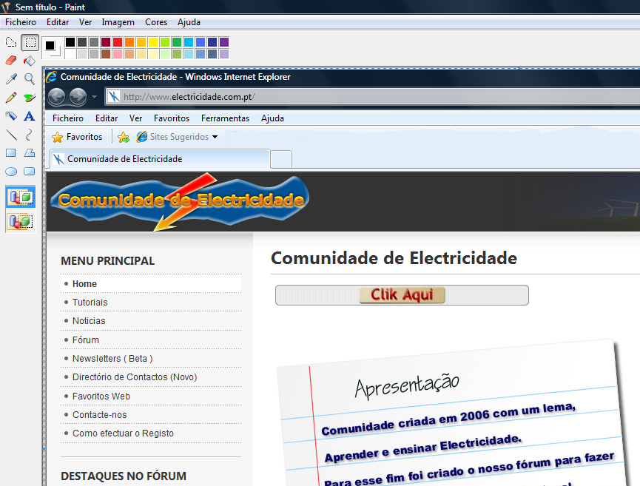Open Paint's Ajuda menu
Screen dimensions: 640x486
coord(189,22)
